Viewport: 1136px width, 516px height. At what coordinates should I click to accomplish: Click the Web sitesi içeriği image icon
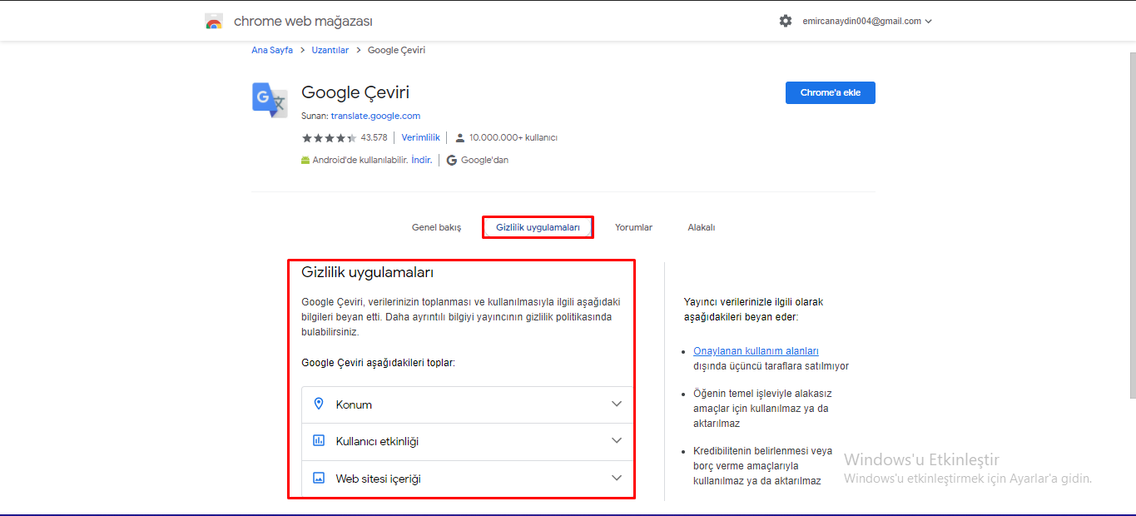318,478
